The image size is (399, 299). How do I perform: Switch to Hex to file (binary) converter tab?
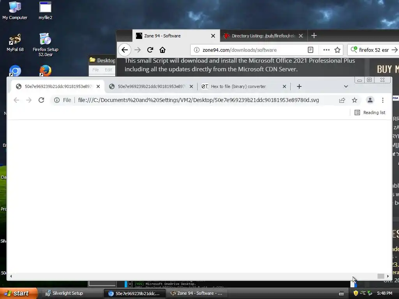click(x=244, y=86)
